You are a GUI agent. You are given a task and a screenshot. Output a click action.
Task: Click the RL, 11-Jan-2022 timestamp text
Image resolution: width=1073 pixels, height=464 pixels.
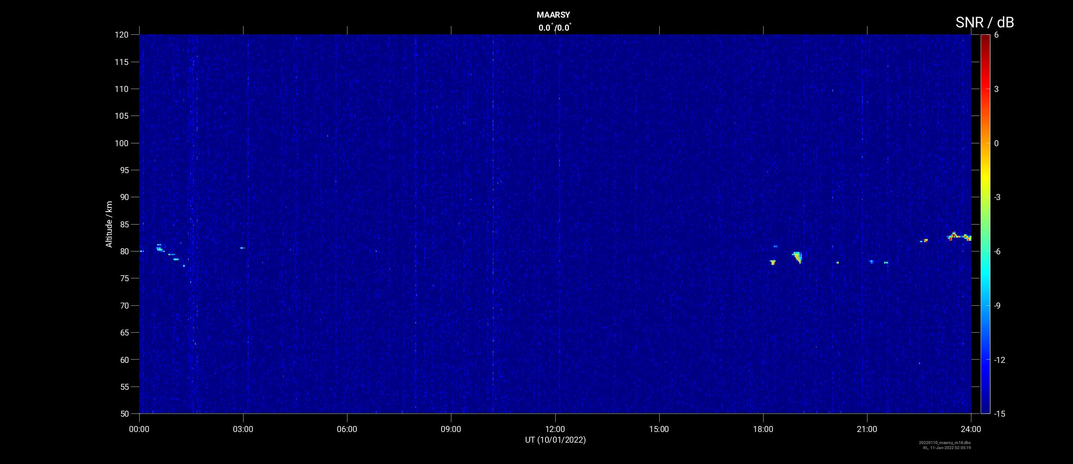click(947, 448)
